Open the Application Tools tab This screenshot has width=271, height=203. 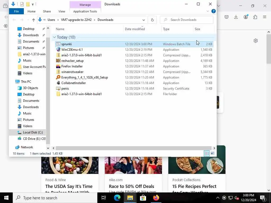click(x=85, y=11)
